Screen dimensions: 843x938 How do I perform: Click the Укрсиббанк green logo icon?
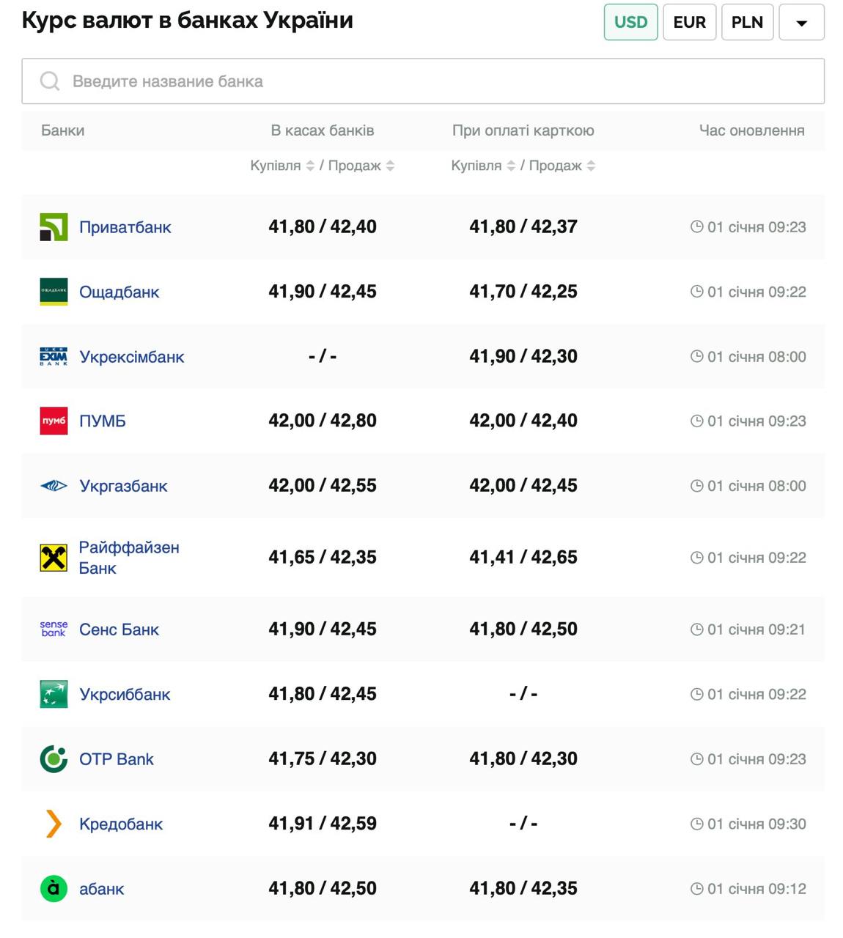(x=54, y=694)
